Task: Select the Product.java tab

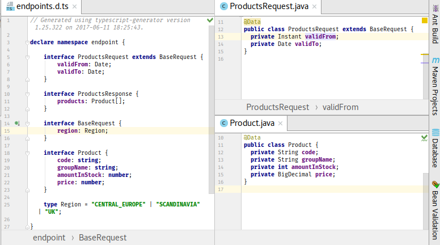Action: pos(252,123)
